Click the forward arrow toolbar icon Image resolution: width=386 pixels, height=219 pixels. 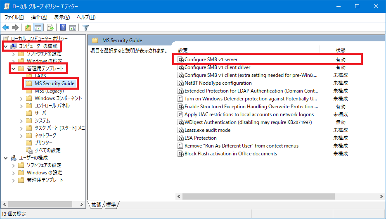[15, 28]
